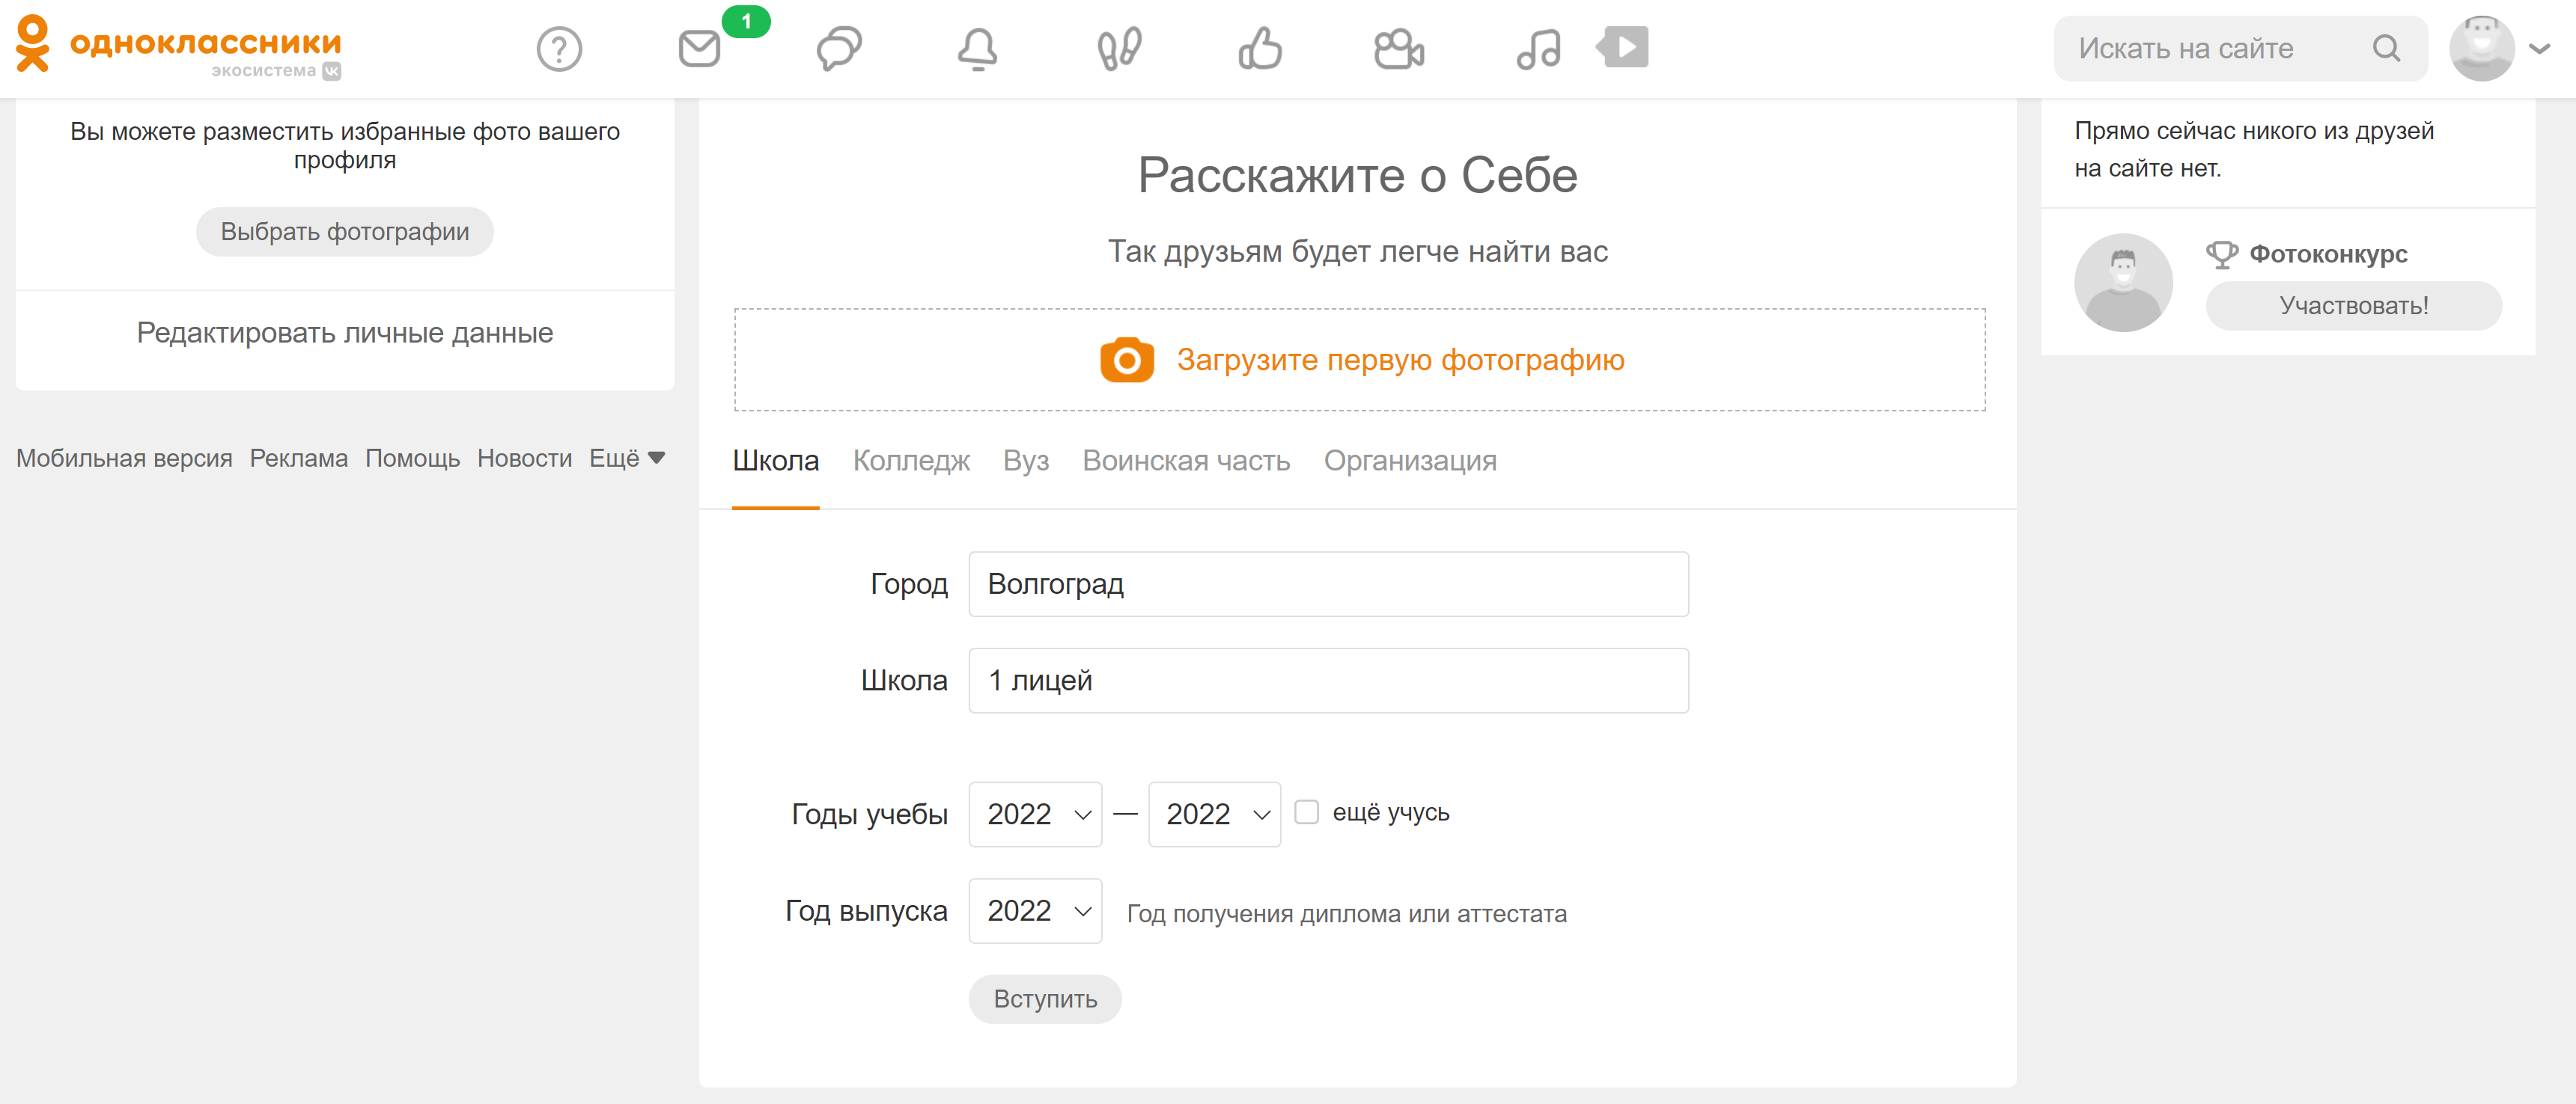Open video camera icon
2576x1104 pixels.
click(x=1399, y=49)
